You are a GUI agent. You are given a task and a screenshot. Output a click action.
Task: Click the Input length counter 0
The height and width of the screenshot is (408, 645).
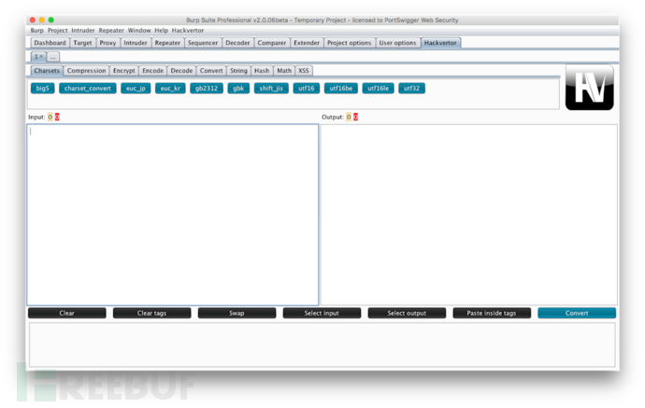50,117
